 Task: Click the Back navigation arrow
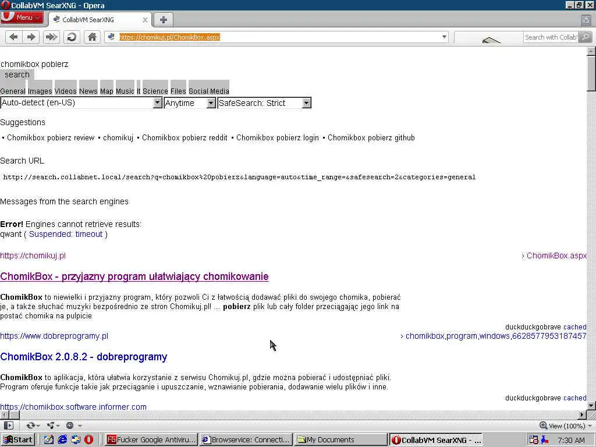pyautogui.click(x=14, y=37)
